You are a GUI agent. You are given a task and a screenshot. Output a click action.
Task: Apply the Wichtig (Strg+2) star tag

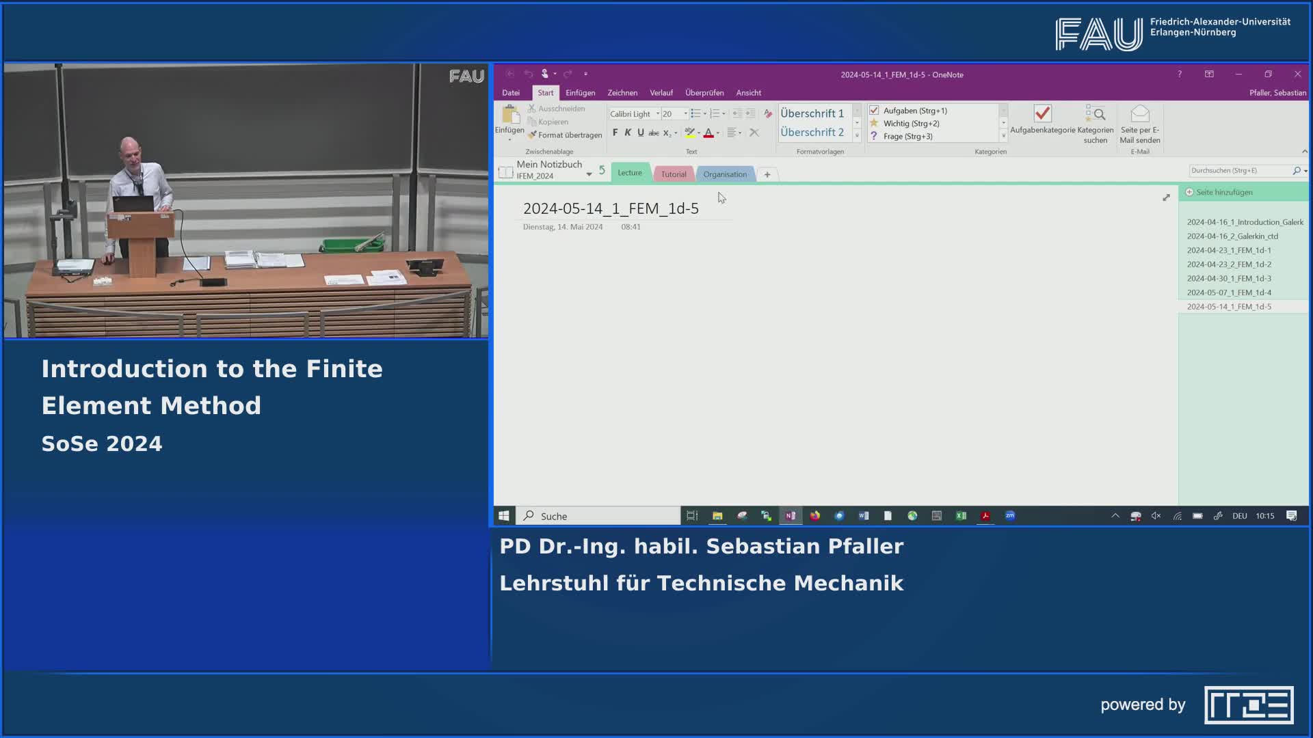910,123
